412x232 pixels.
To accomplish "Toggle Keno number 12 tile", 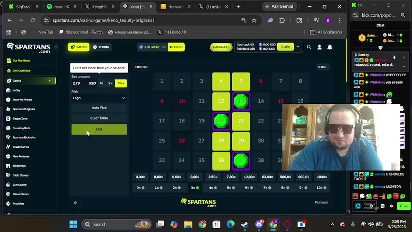I will tap(221, 101).
